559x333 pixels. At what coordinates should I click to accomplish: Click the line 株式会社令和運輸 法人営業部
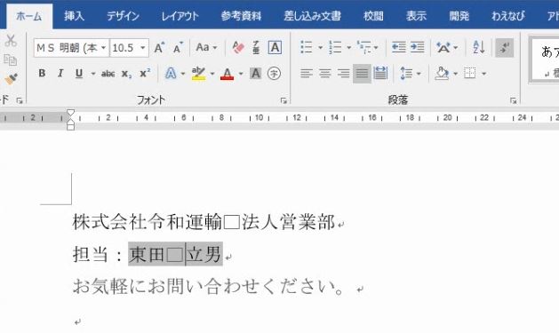pos(204,222)
